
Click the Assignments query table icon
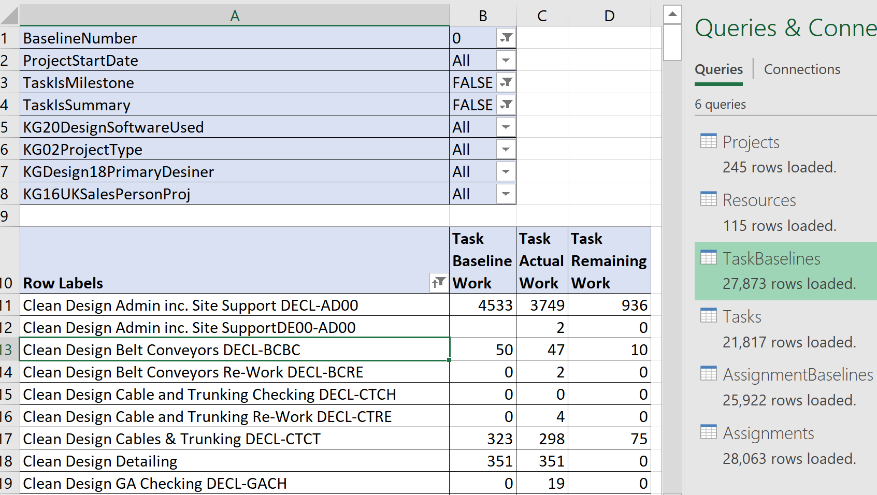(x=708, y=432)
